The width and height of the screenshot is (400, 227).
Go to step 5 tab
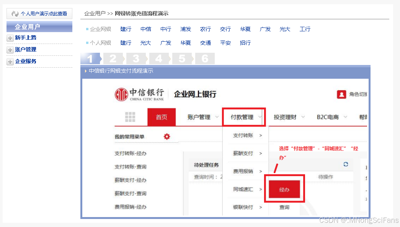[x=182, y=58]
